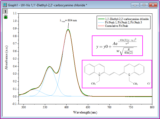This screenshot has height=119, width=160.
Task: Click the 600 tick label on the X axis
Action: [67, 107]
